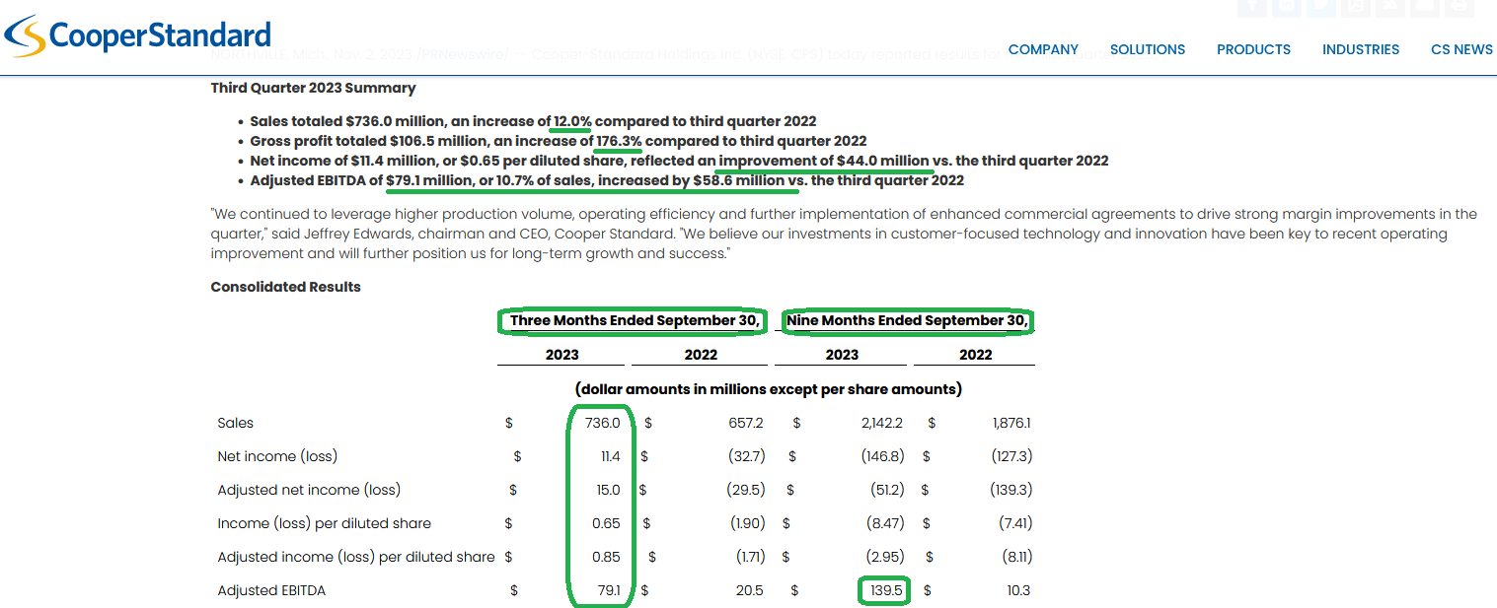Click the (2.95) adjusted per share cell
The image size is (1497, 608).
(x=886, y=557)
